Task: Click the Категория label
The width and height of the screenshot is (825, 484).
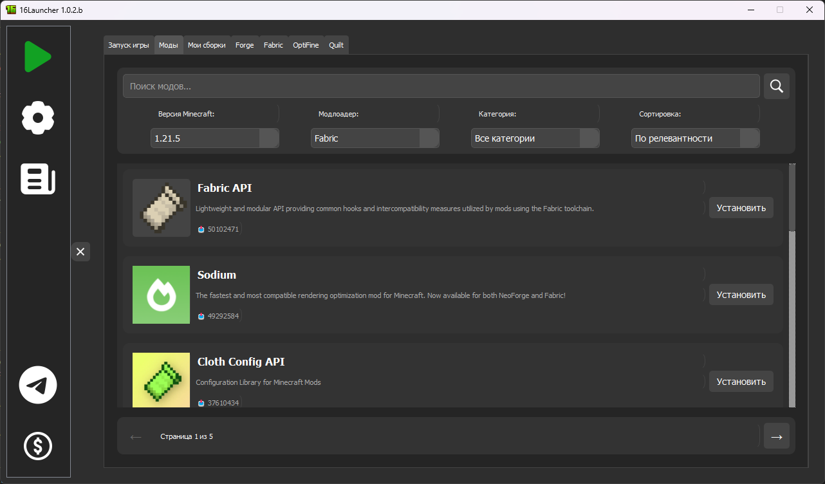Action: pyautogui.click(x=497, y=114)
